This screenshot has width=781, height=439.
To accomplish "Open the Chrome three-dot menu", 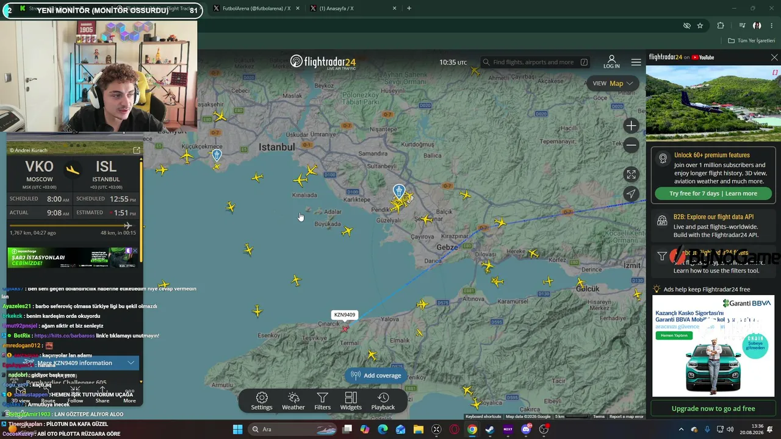I will click(772, 26).
